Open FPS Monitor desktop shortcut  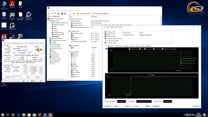(12, 26)
